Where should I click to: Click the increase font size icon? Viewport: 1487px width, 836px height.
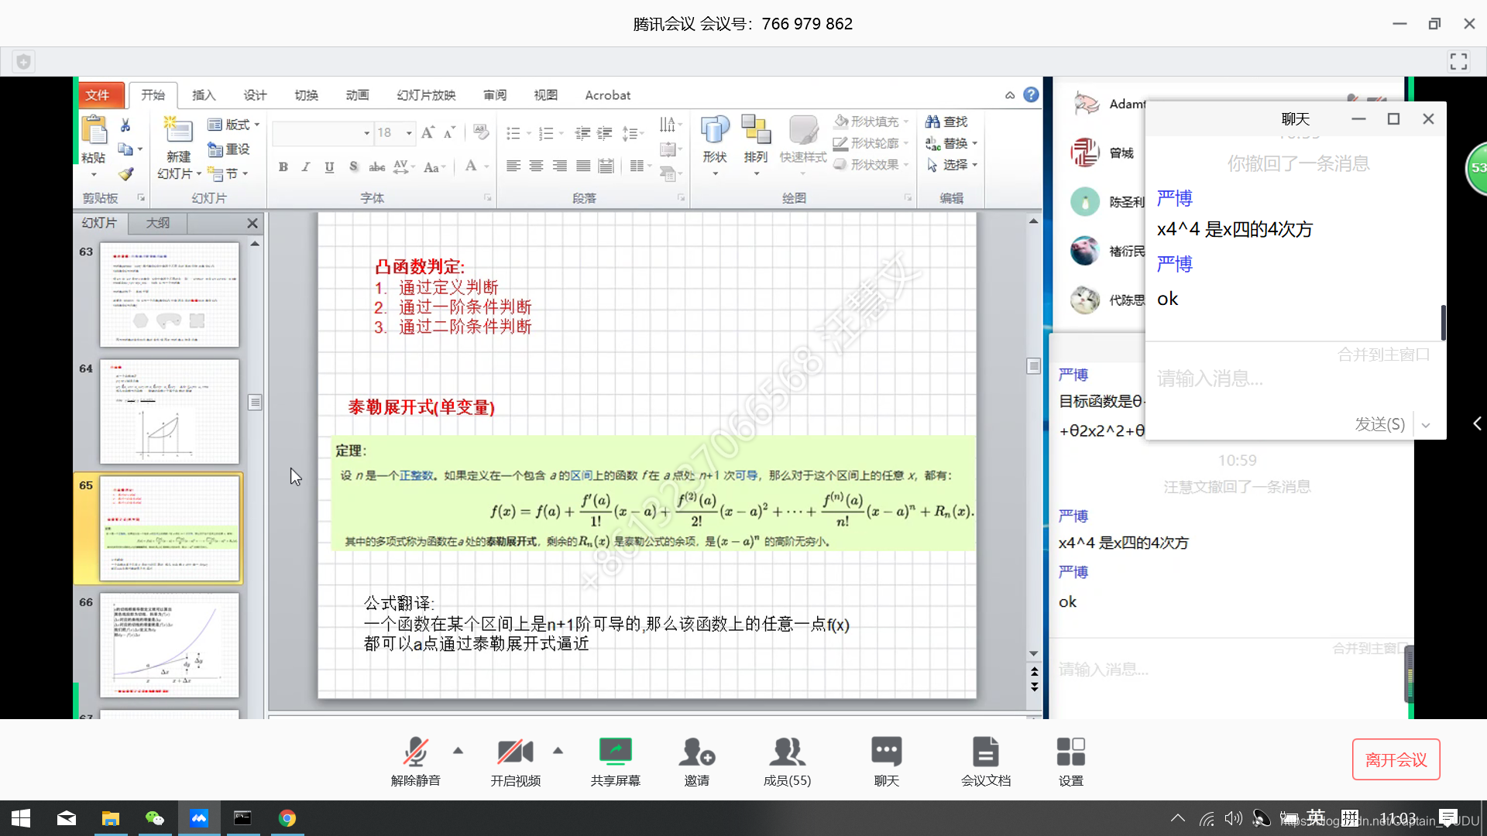428,133
